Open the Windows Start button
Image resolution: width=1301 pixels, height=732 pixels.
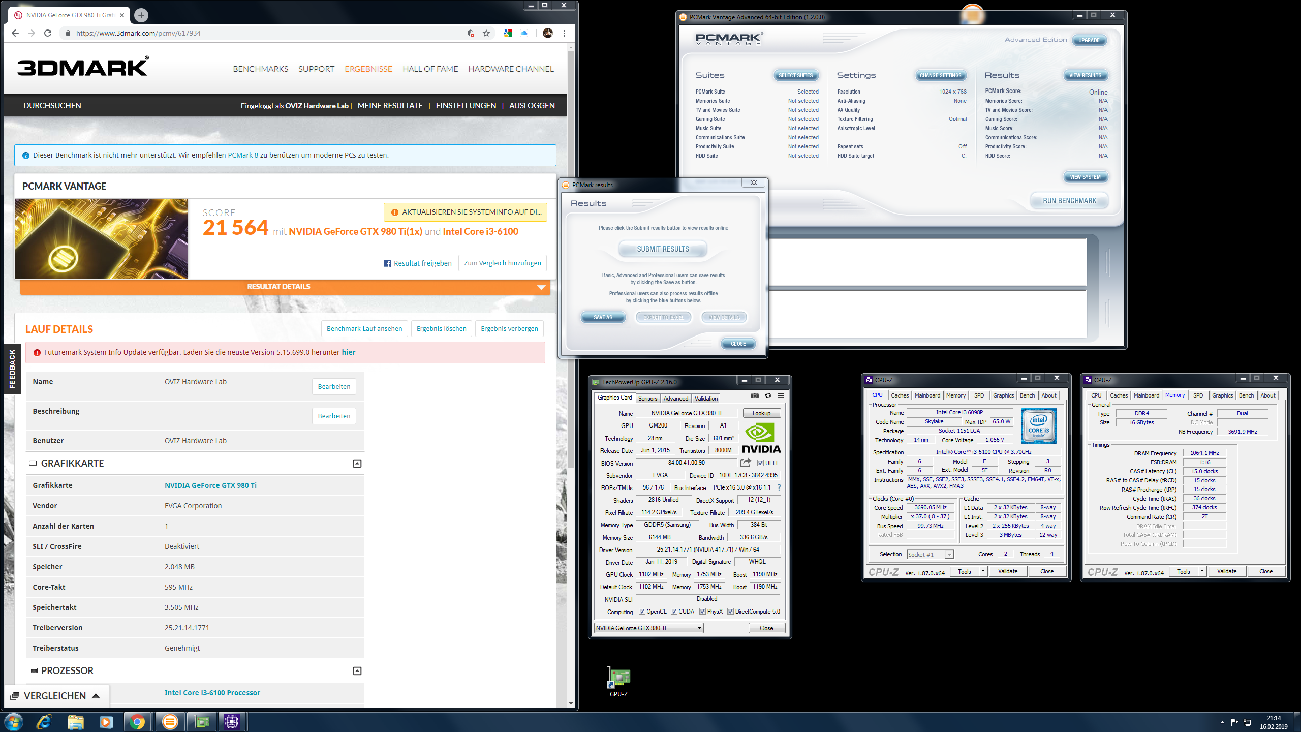coord(13,722)
